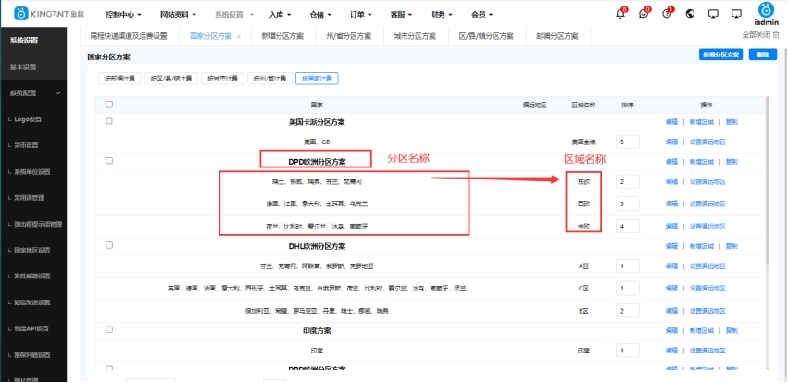Select the 按州/省计费 filter button

[x=269, y=79]
